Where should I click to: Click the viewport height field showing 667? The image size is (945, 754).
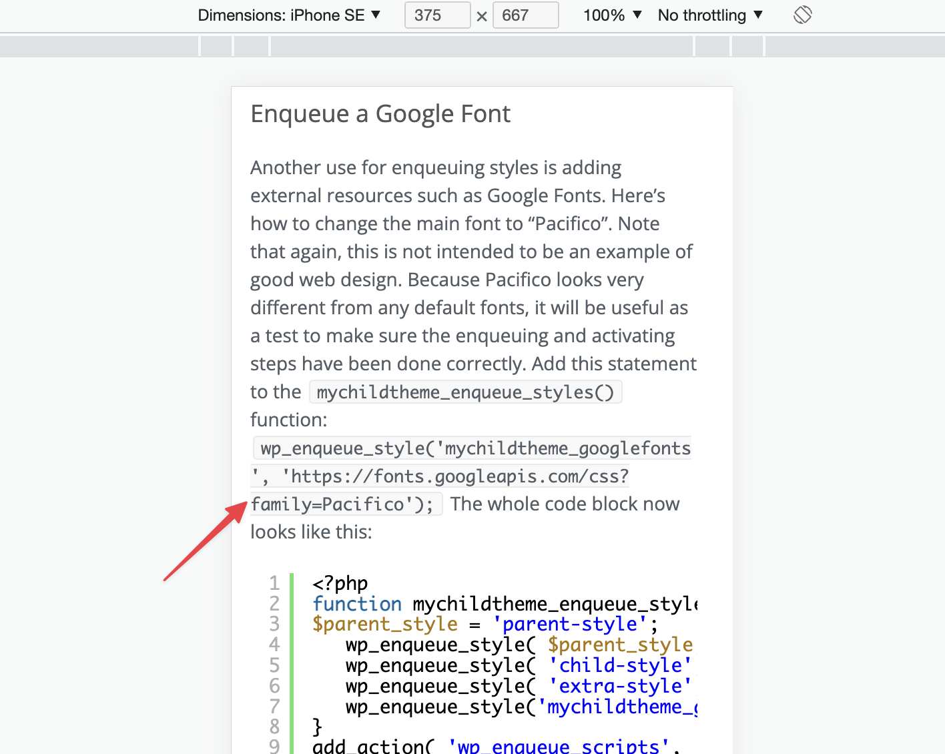[x=526, y=15]
